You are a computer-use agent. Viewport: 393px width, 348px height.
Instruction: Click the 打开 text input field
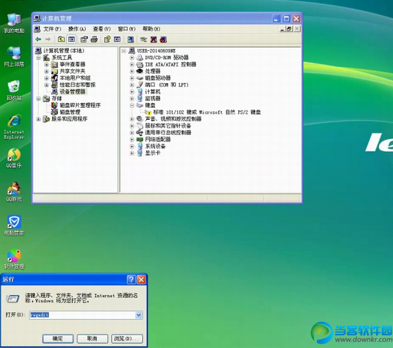pos(82,315)
